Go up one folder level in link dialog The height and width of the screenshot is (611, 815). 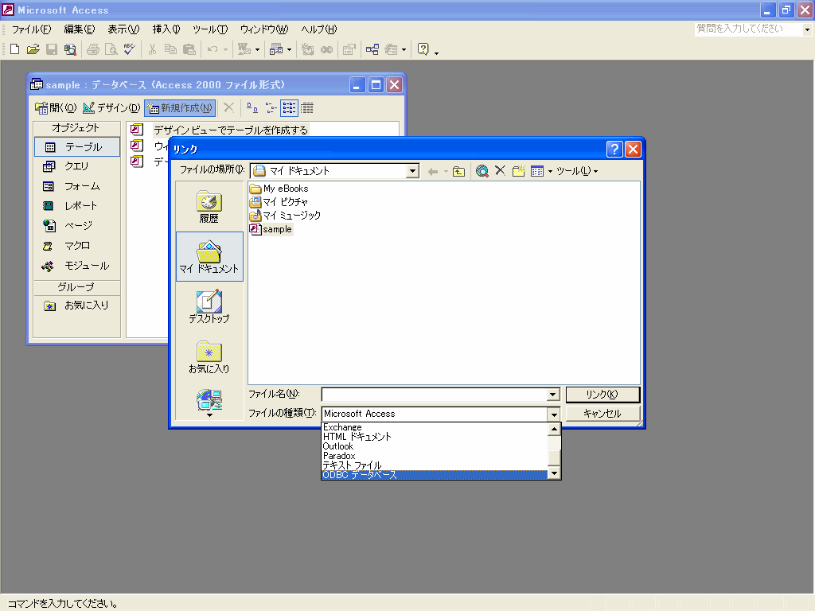(x=458, y=172)
